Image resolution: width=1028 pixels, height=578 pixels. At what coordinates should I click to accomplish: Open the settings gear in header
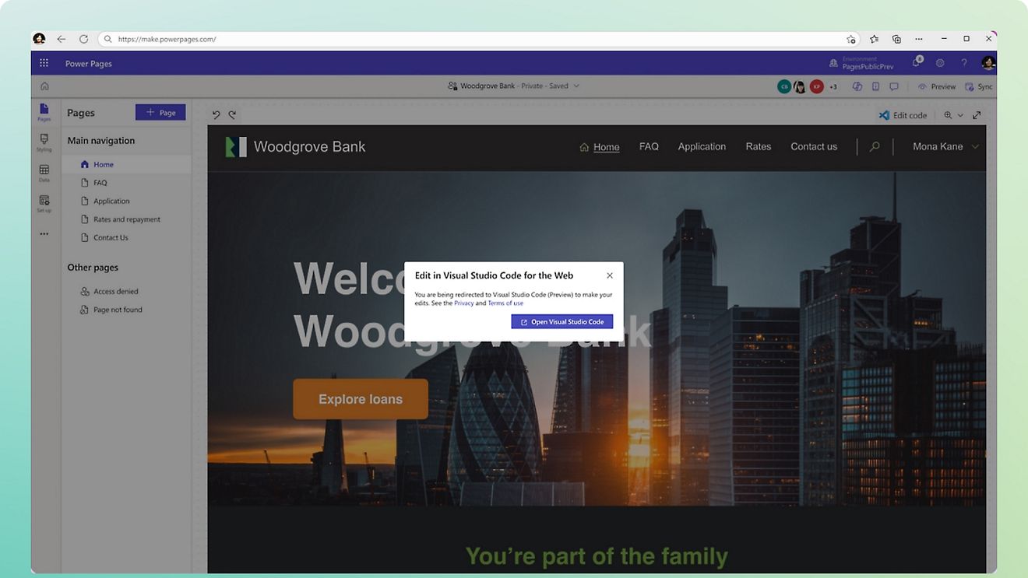pos(940,64)
